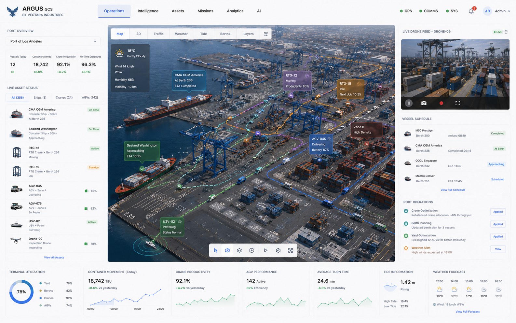Filter assets by Ships (8)

click(40, 98)
